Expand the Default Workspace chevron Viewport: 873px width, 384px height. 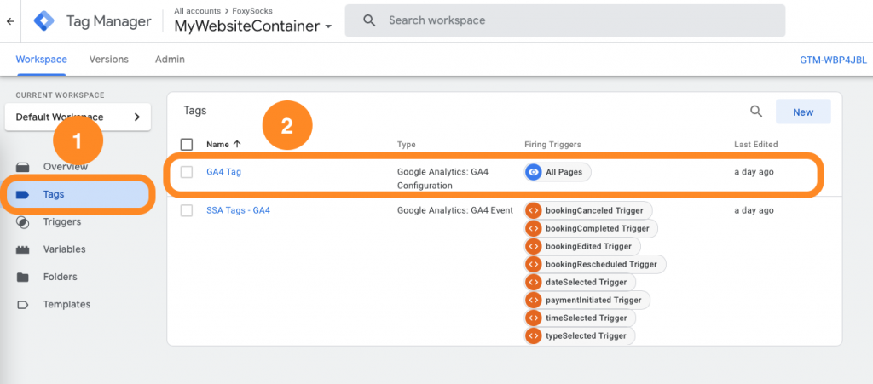point(137,117)
